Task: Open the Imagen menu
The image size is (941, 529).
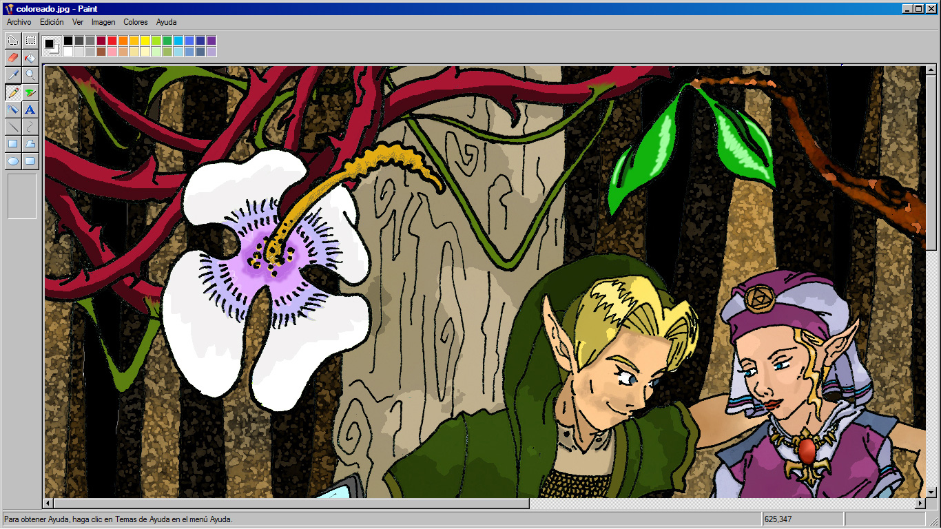Action: pos(103,22)
